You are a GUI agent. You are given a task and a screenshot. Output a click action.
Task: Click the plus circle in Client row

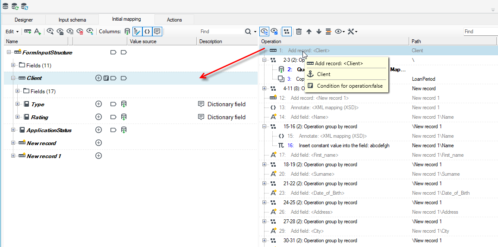tap(98, 78)
